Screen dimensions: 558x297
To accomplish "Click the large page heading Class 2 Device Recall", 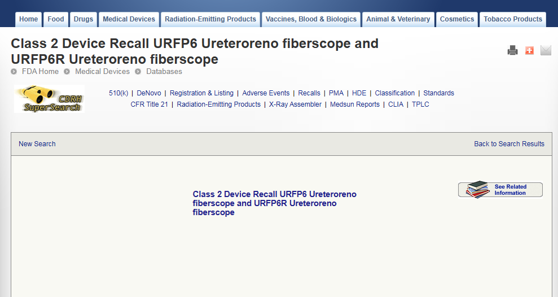I will pyautogui.click(x=195, y=51).
